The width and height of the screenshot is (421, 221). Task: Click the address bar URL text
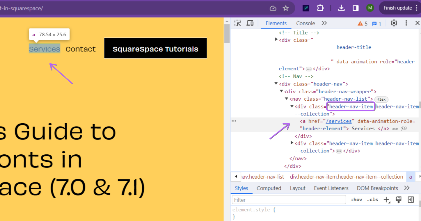tap(22, 8)
